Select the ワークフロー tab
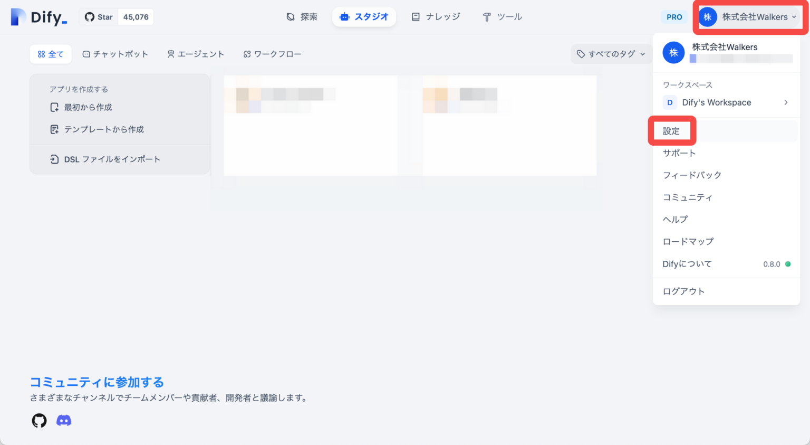 pos(273,54)
